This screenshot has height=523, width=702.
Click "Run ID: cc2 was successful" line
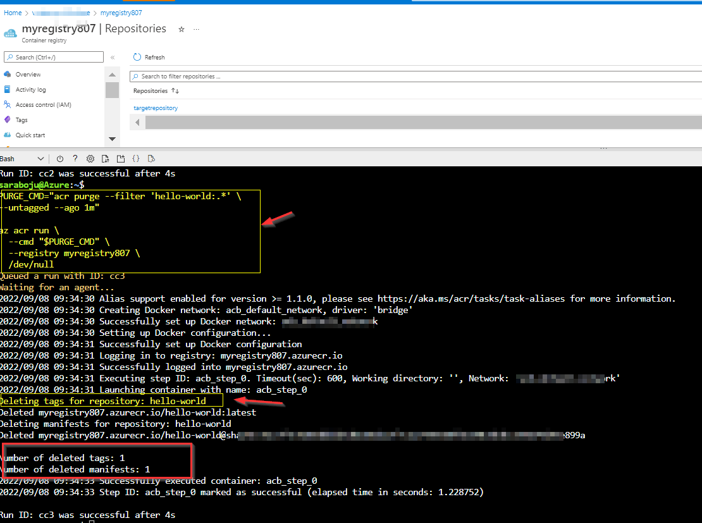(x=87, y=173)
